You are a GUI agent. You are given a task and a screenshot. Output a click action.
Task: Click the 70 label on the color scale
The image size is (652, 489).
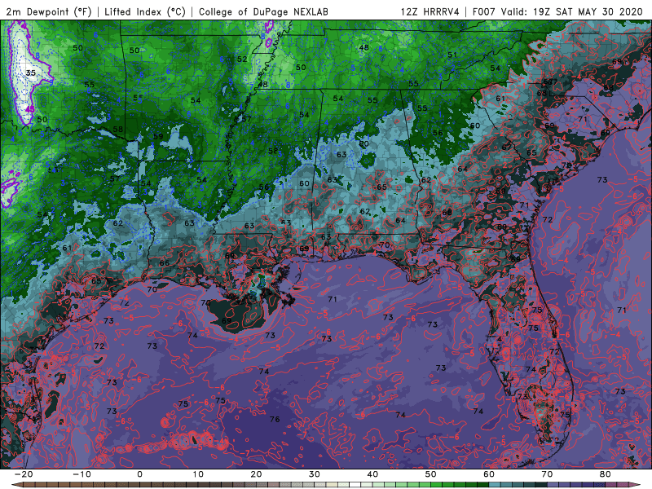click(x=547, y=474)
